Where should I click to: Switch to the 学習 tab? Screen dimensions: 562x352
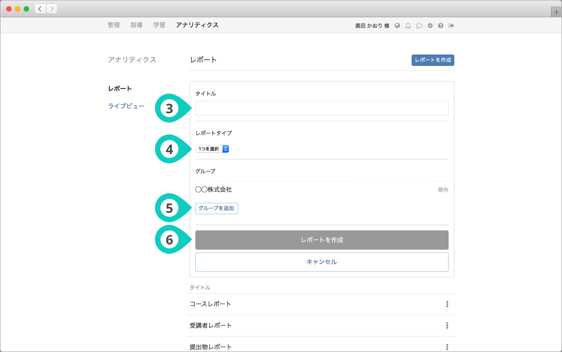click(159, 25)
